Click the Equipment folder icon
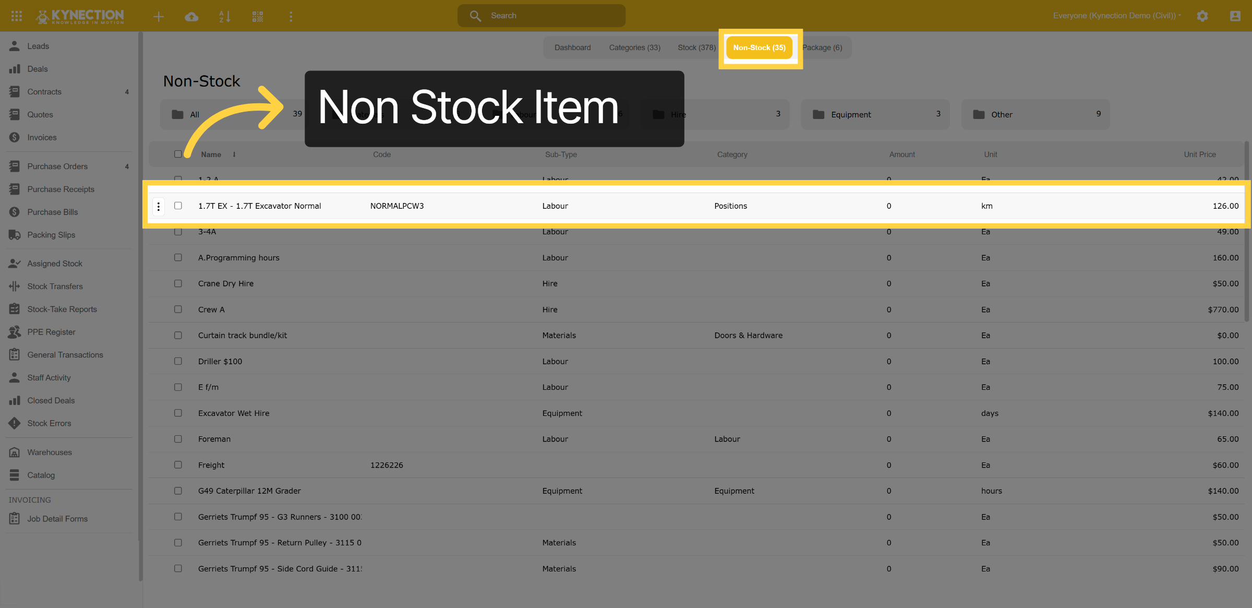Screen dimensions: 1252x608 point(818,114)
